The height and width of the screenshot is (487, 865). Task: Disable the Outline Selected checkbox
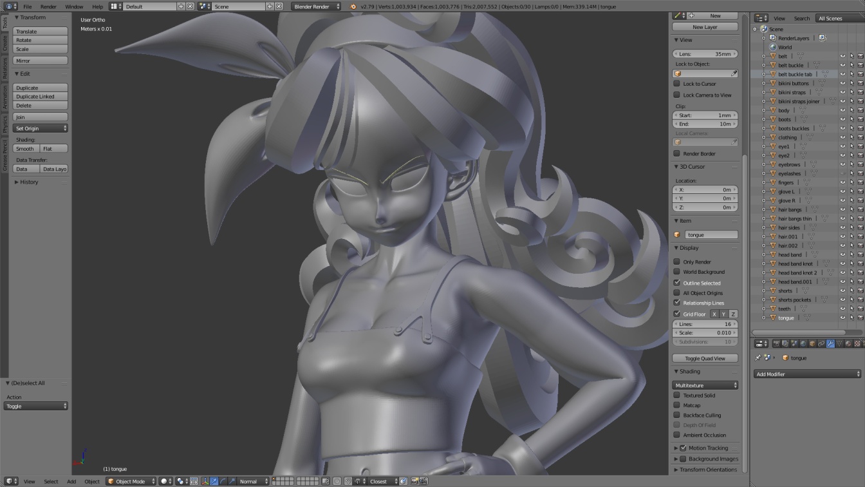pos(676,283)
